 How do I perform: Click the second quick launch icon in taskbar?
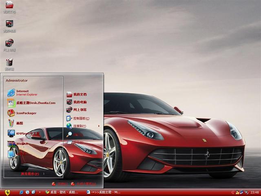point(27,192)
